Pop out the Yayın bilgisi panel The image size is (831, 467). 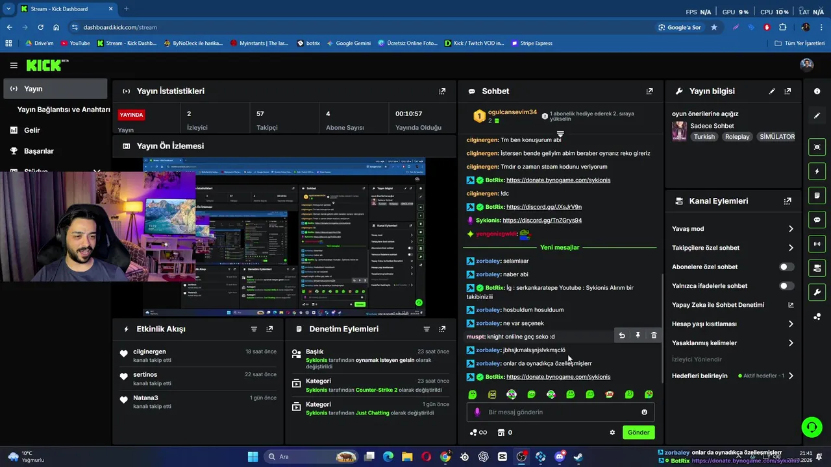tap(788, 91)
